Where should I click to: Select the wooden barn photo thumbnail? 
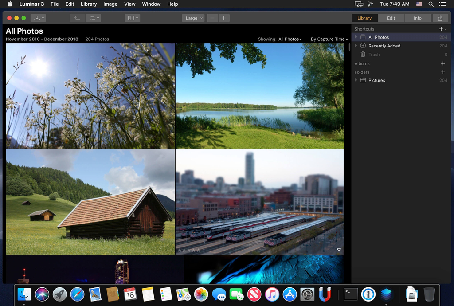pos(90,202)
